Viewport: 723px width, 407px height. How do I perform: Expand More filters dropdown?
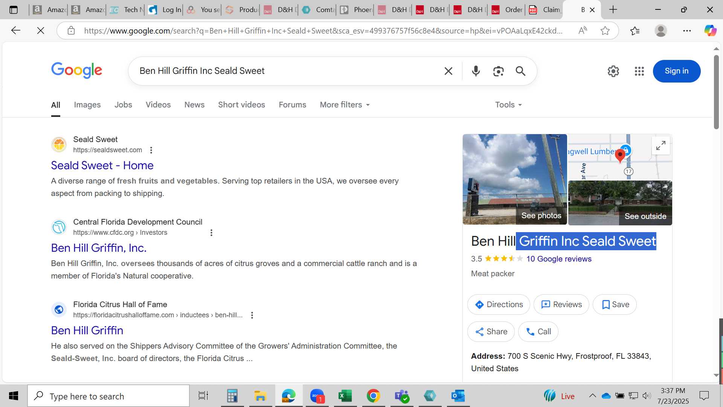coord(345,105)
